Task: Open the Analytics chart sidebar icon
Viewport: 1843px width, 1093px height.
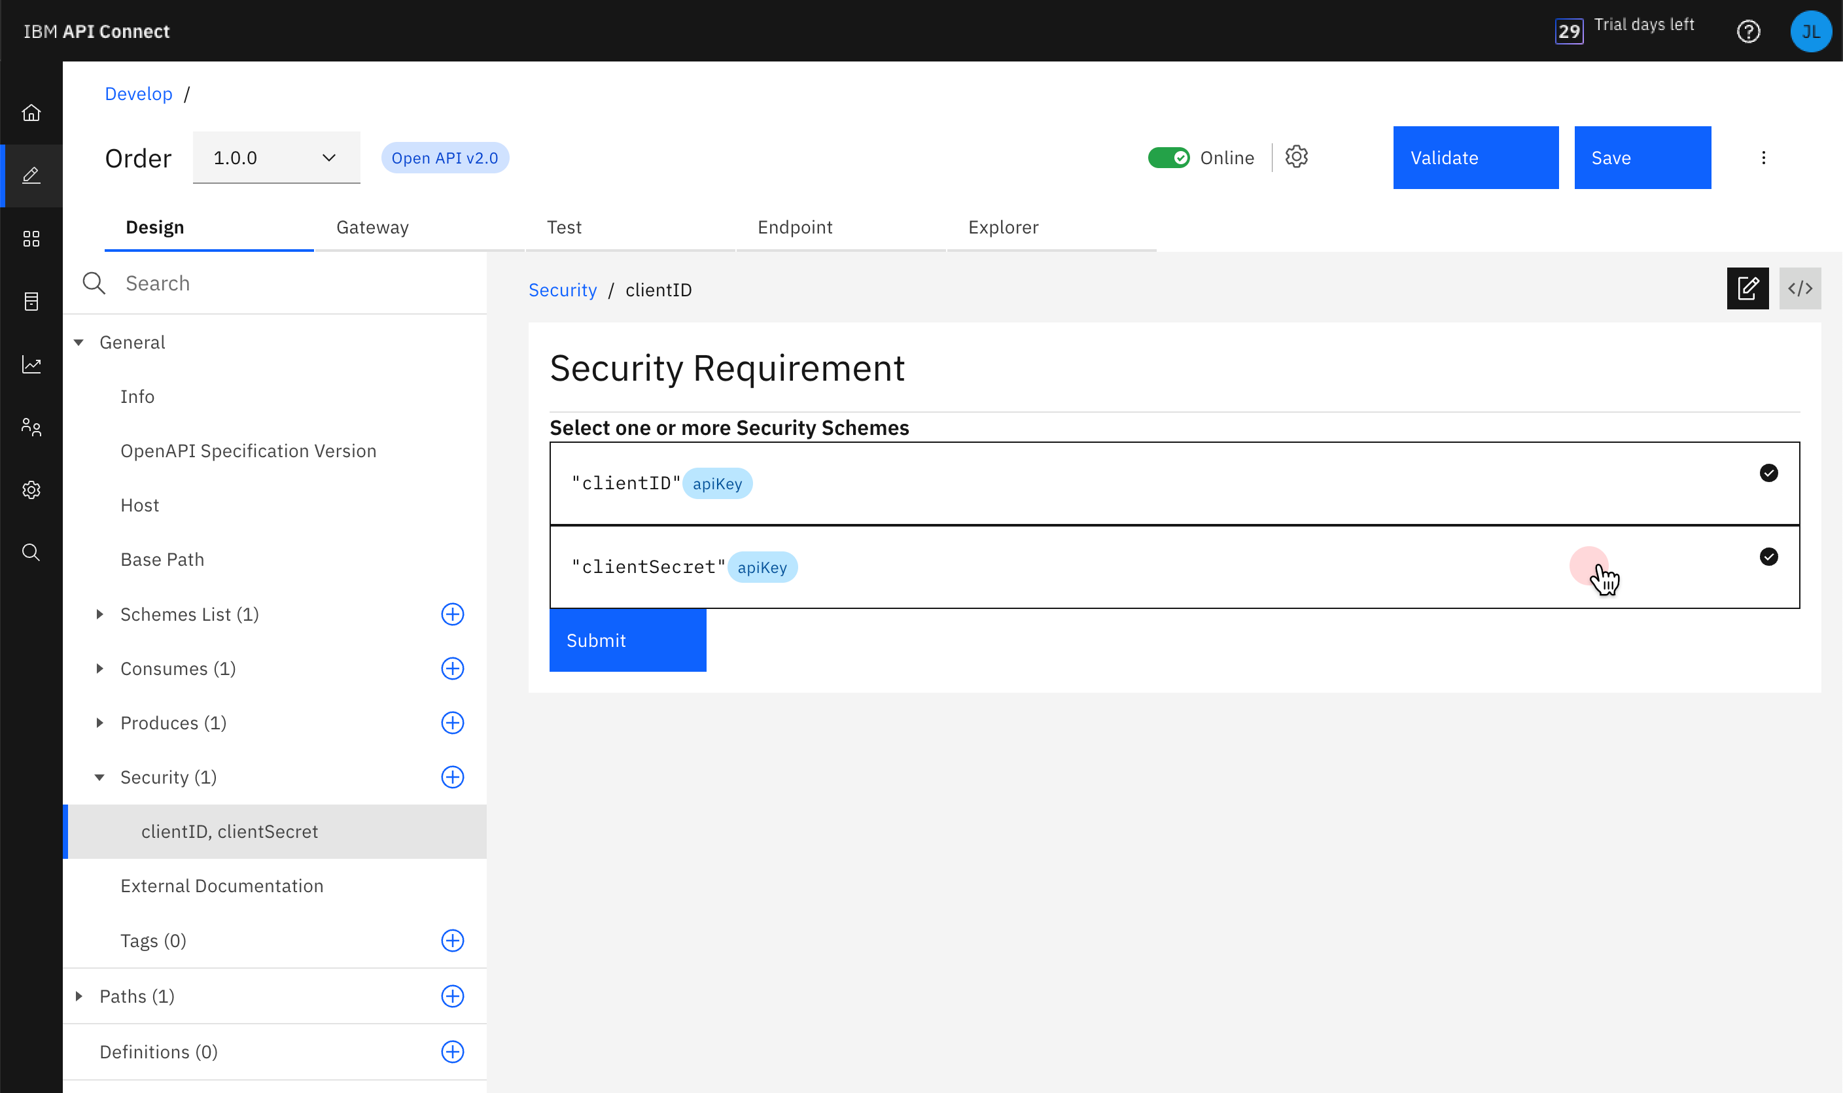Action: (x=31, y=364)
